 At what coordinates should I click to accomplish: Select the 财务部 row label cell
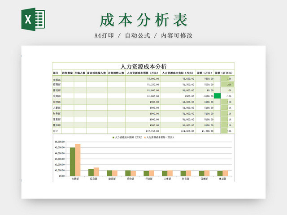point(57,113)
